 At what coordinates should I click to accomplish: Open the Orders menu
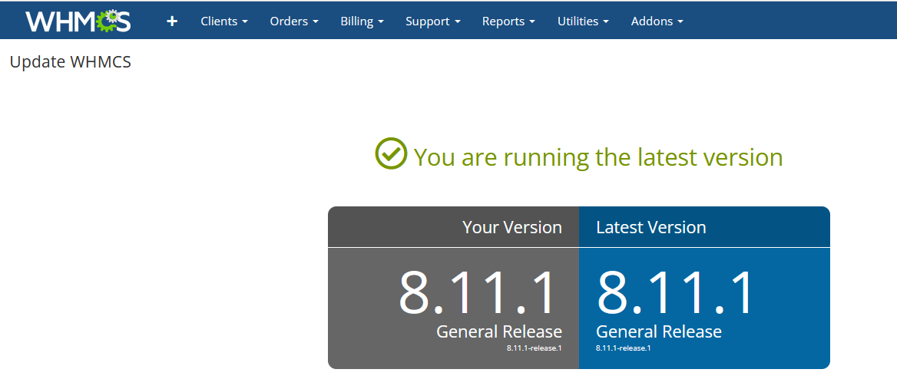point(294,21)
